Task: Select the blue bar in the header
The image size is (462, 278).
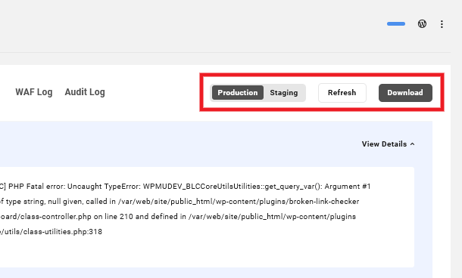Action: 396,24
